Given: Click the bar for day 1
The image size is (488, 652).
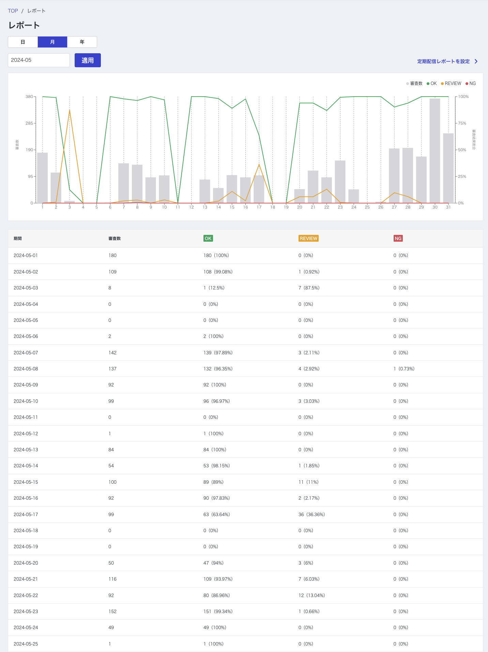Looking at the screenshot, I should coord(42,178).
